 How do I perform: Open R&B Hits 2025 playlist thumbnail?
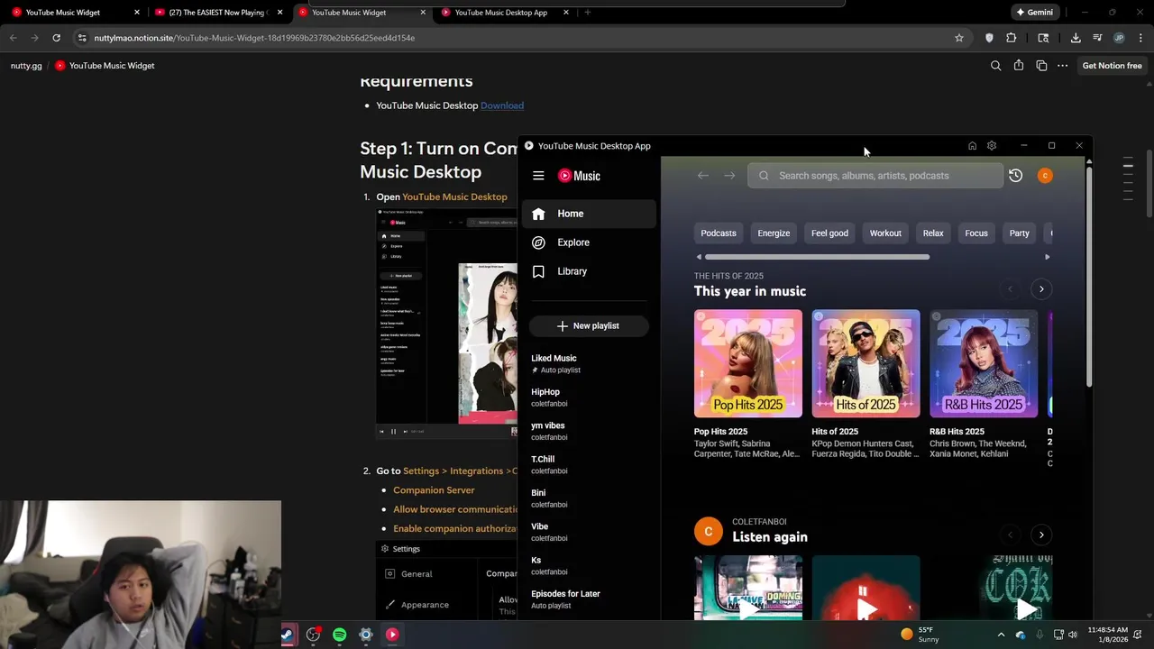984,364
